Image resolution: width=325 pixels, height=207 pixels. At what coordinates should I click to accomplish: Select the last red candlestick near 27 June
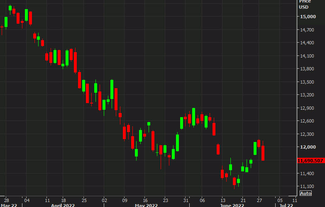click(263, 153)
